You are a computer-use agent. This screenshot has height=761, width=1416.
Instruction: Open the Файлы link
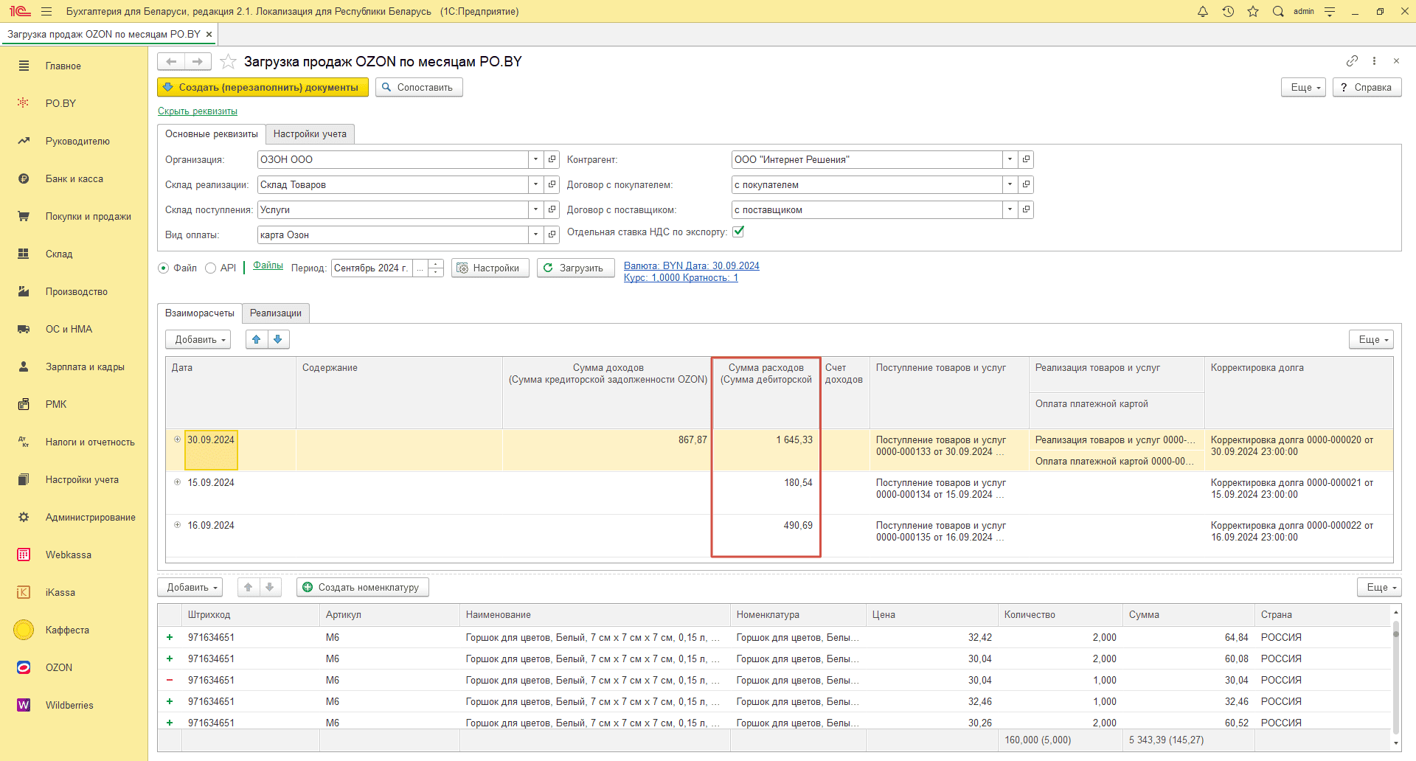(x=268, y=265)
